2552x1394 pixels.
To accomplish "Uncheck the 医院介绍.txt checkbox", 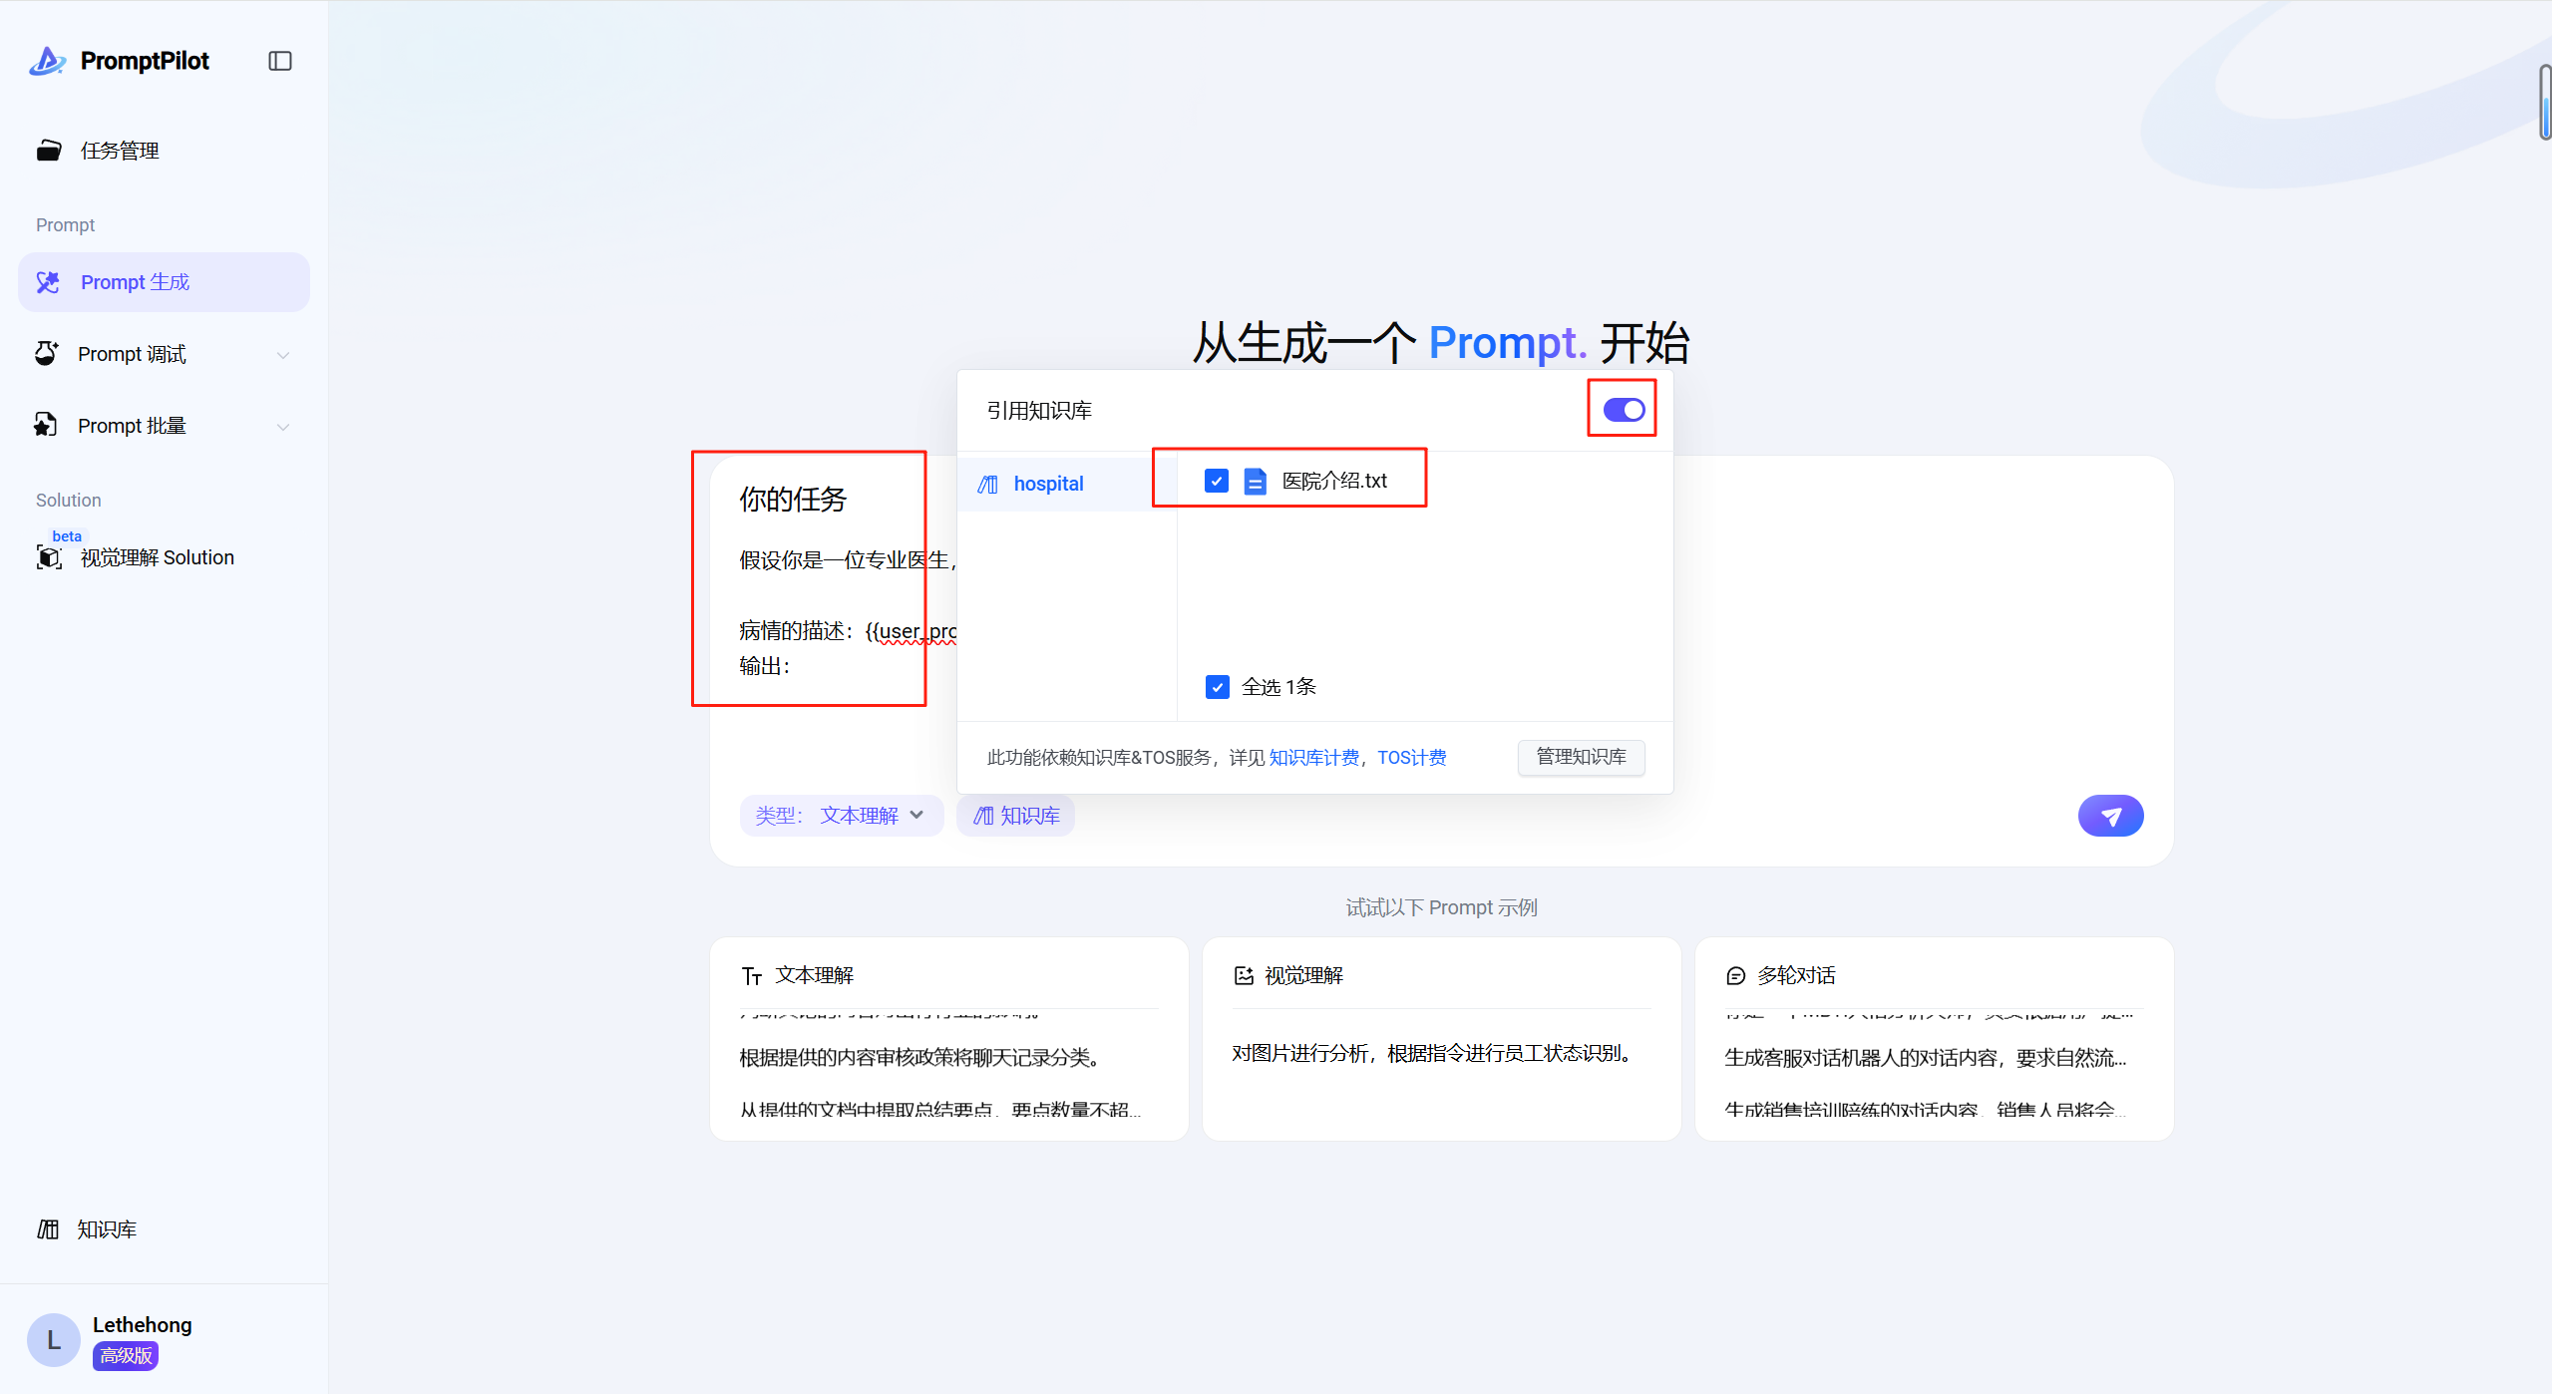I will click(x=1216, y=482).
